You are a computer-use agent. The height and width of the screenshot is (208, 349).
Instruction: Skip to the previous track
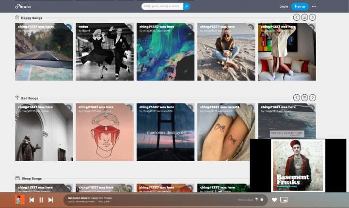[x=32, y=200]
